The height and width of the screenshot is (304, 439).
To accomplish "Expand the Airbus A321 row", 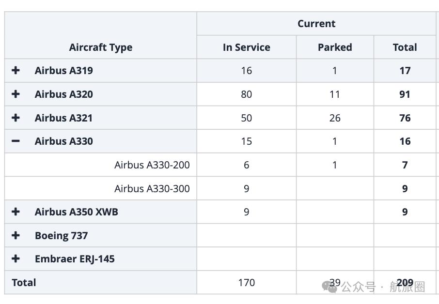I will click(x=16, y=118).
